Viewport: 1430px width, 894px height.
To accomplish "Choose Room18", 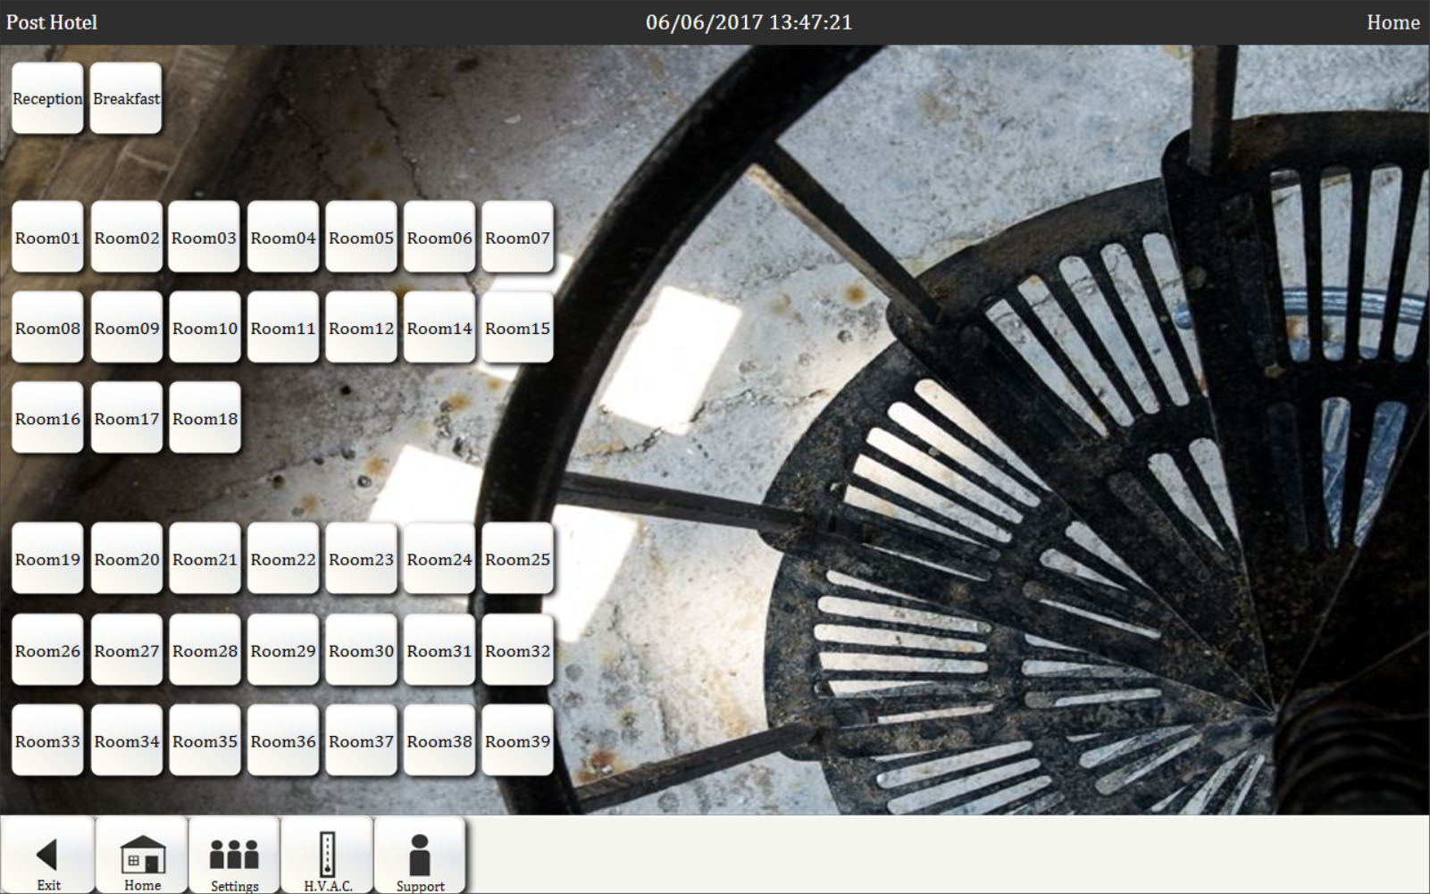I will [x=205, y=418].
